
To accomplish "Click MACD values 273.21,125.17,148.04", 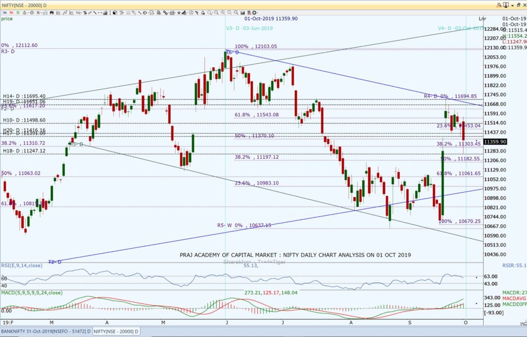I will pos(271,293).
